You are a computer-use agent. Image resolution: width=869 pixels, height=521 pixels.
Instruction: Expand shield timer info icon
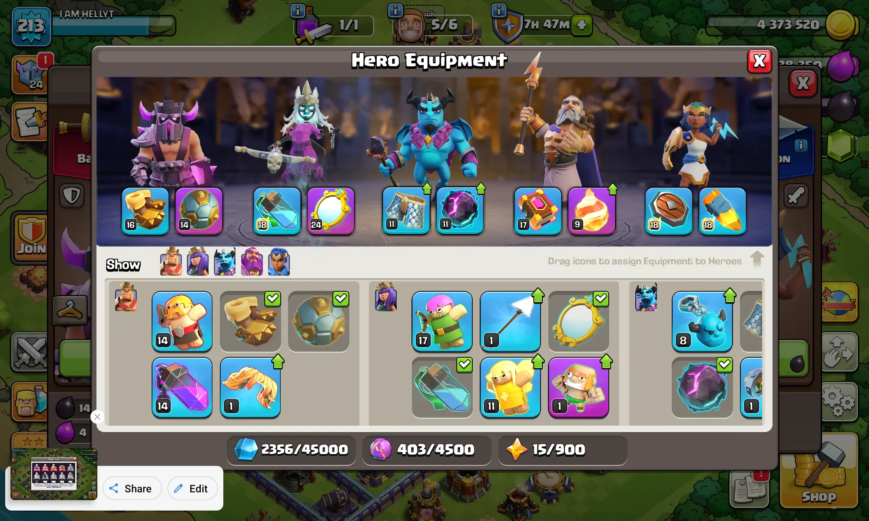[x=499, y=10]
